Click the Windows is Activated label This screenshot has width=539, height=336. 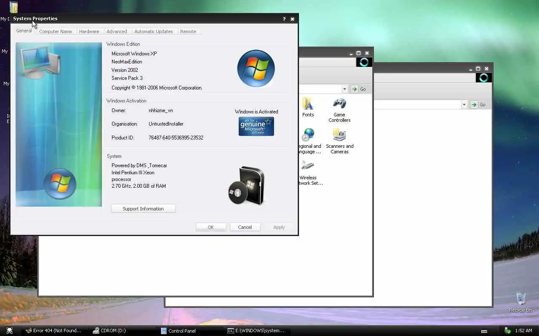tap(256, 112)
